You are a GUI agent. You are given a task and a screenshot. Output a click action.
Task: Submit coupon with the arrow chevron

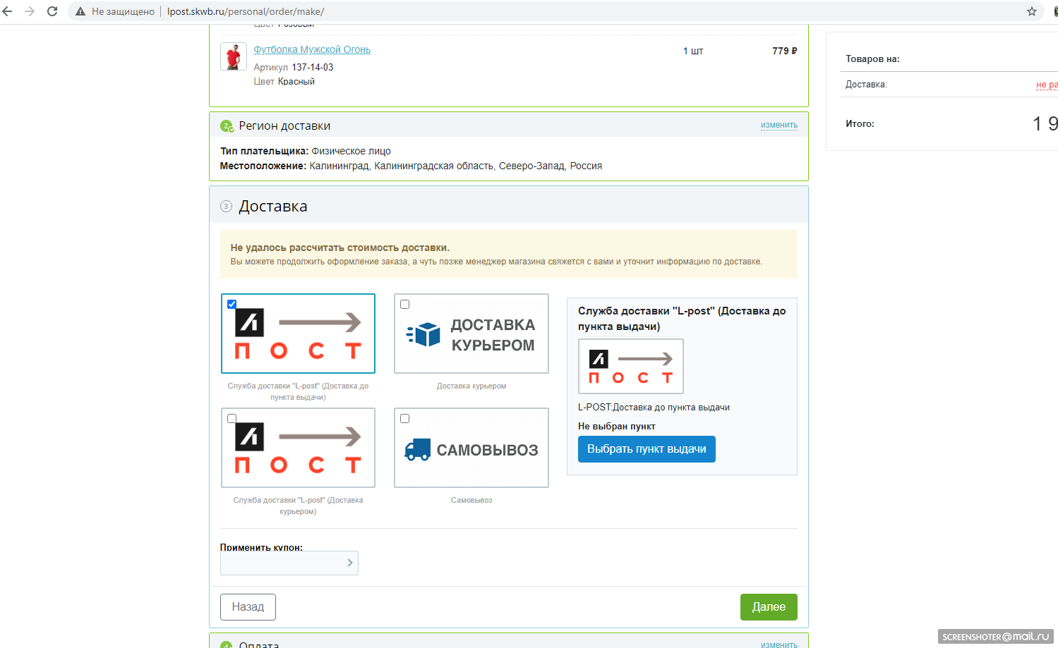point(350,563)
